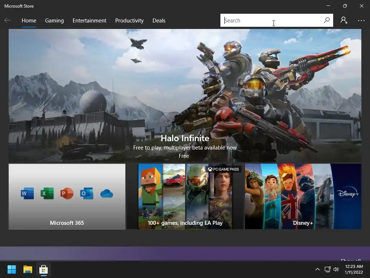Select the Deals tab
Image resolution: width=370 pixels, height=278 pixels.
pos(159,21)
